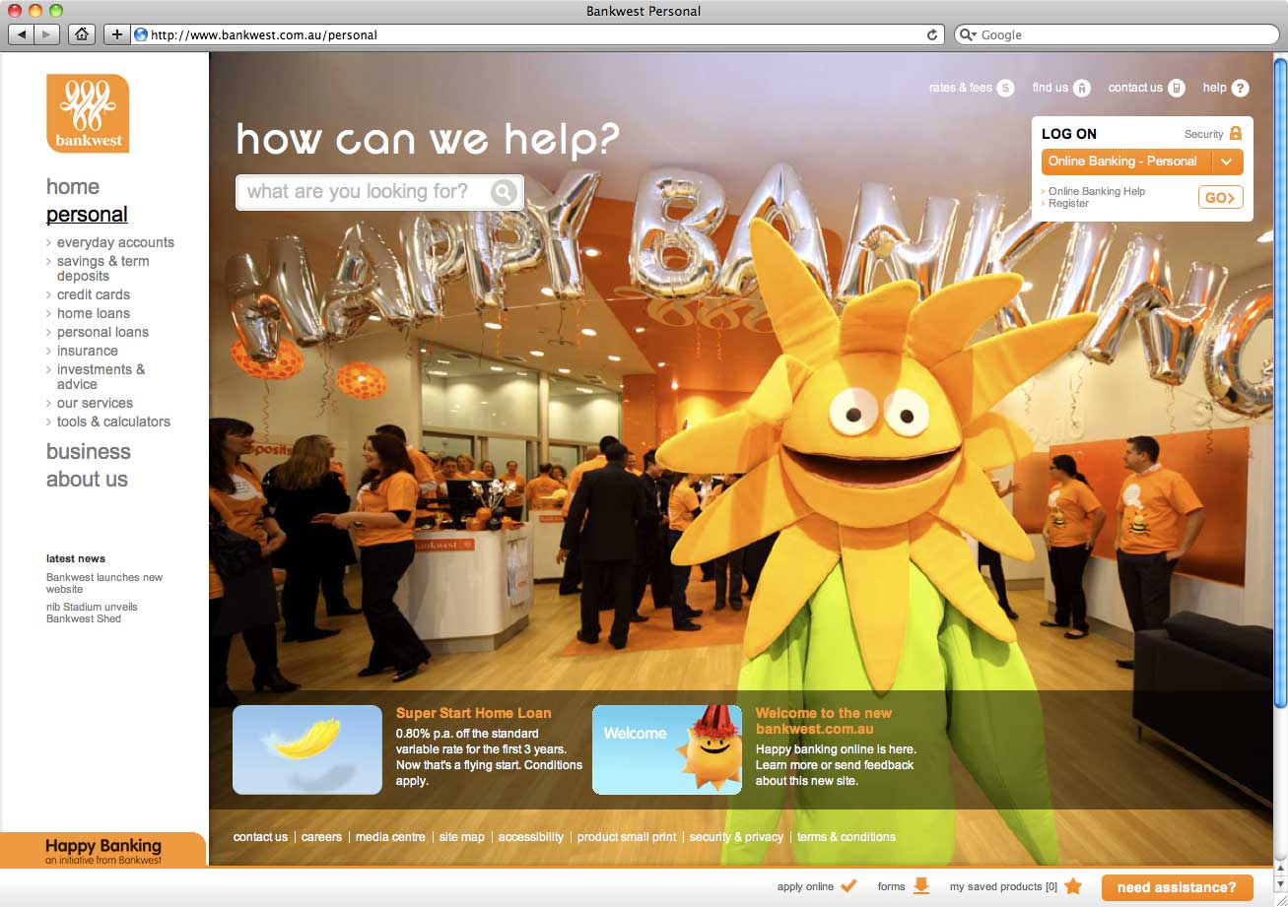This screenshot has height=907, width=1288.
Task: Select the home navigation item
Action: [x=73, y=187]
